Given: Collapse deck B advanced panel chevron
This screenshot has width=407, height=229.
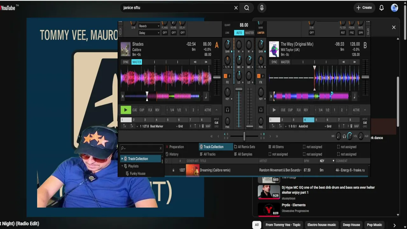Looking at the screenshot, I should [x=365, y=110].
